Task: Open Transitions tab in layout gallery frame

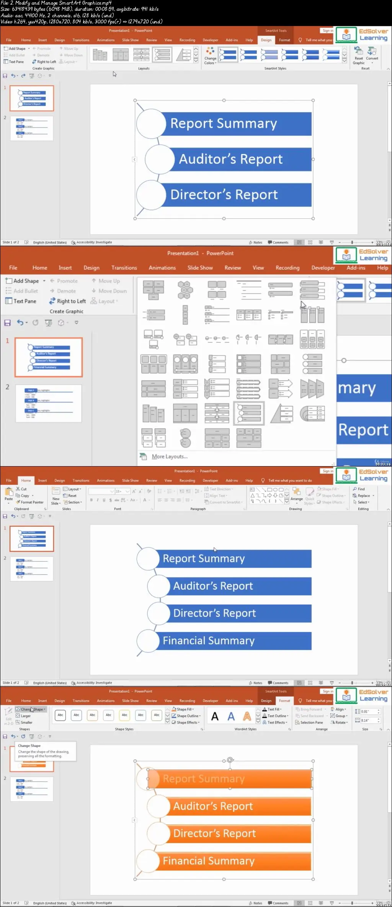Action: [124, 268]
